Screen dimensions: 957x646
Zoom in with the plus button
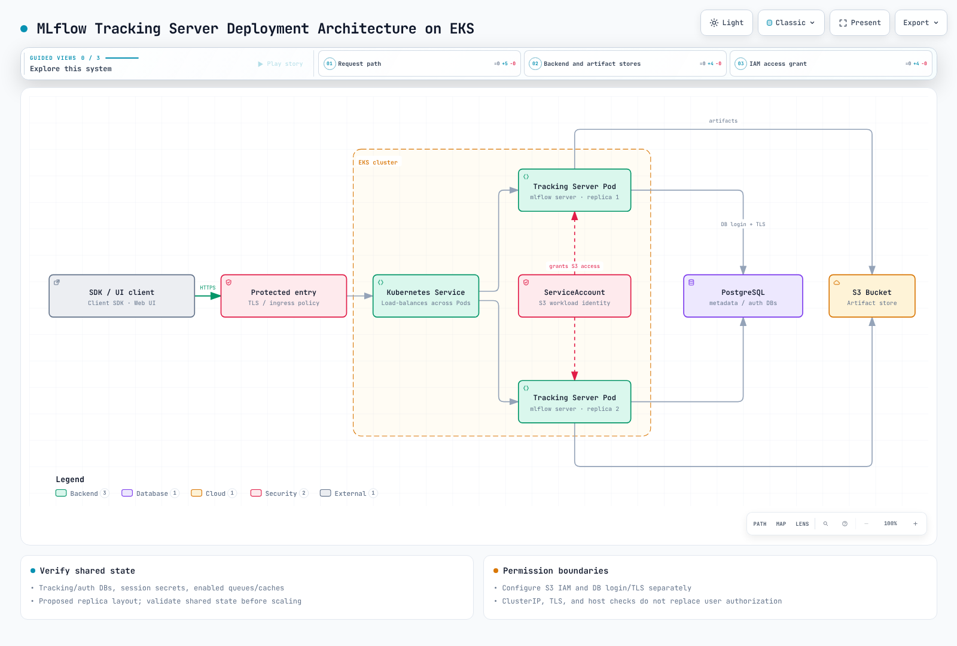coord(915,524)
